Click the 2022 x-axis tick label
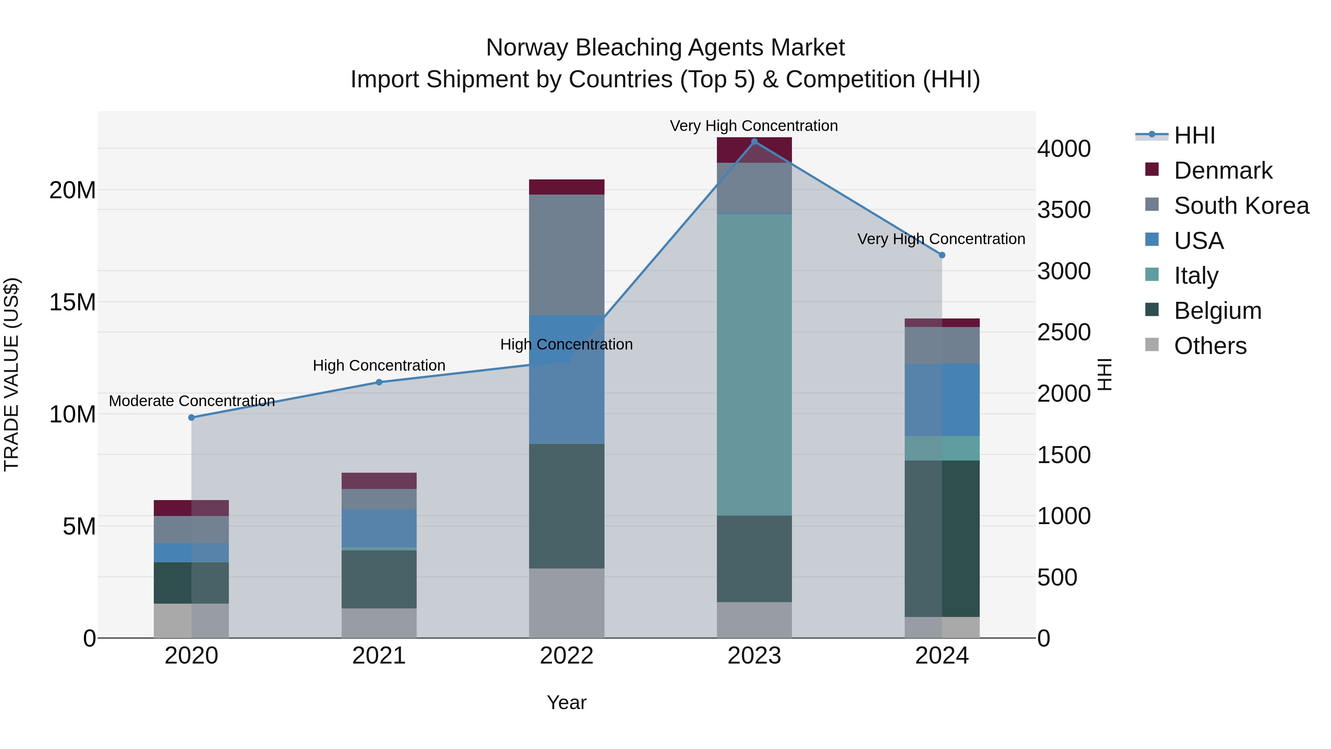Screen dimensions: 1331x749 (x=567, y=657)
